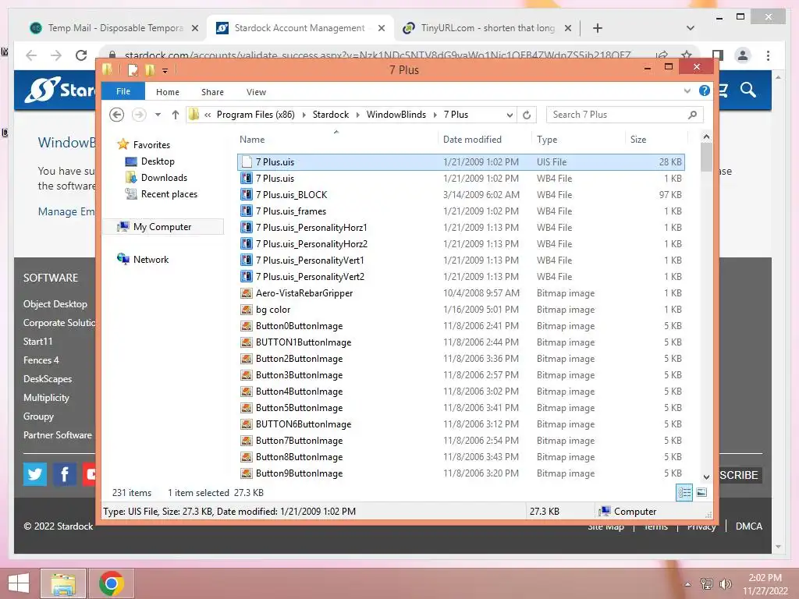Select Downloads in navigation pane
This screenshot has height=599, width=799.
(x=164, y=177)
